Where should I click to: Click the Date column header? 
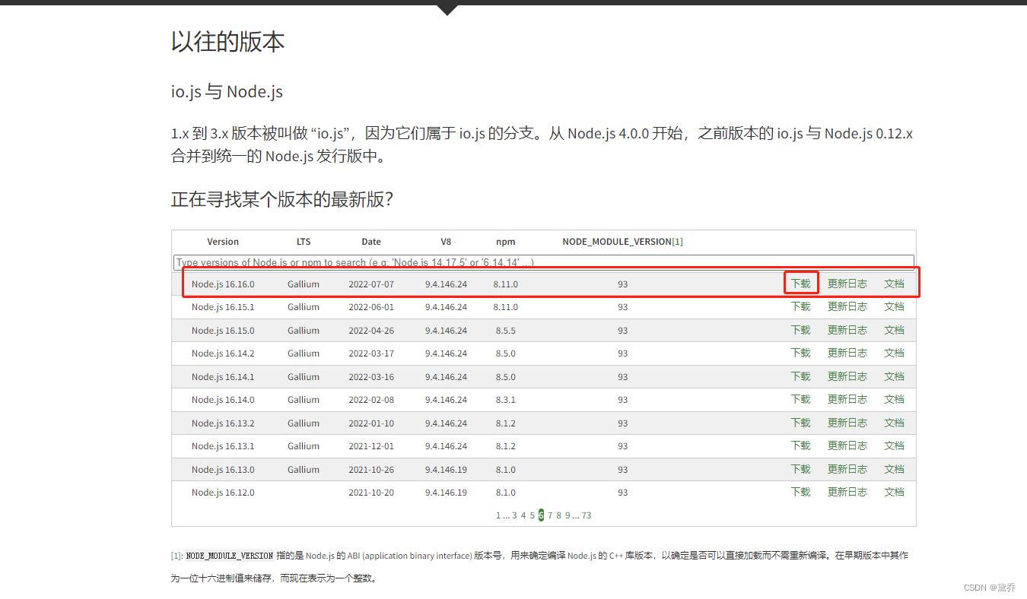pos(371,242)
